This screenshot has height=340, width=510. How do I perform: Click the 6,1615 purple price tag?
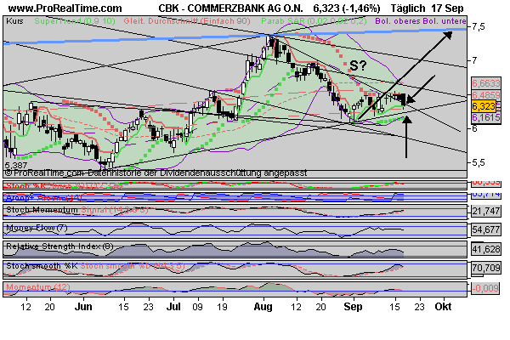[x=486, y=117]
